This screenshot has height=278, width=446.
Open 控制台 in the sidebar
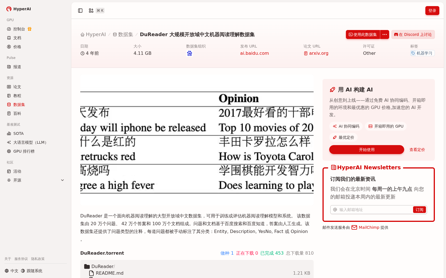pos(36,29)
